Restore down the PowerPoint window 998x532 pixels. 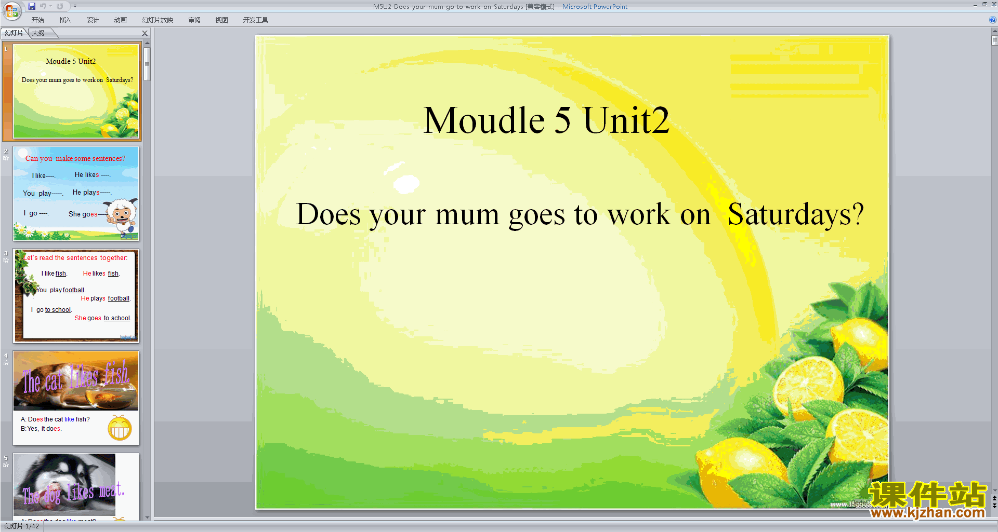984,4
